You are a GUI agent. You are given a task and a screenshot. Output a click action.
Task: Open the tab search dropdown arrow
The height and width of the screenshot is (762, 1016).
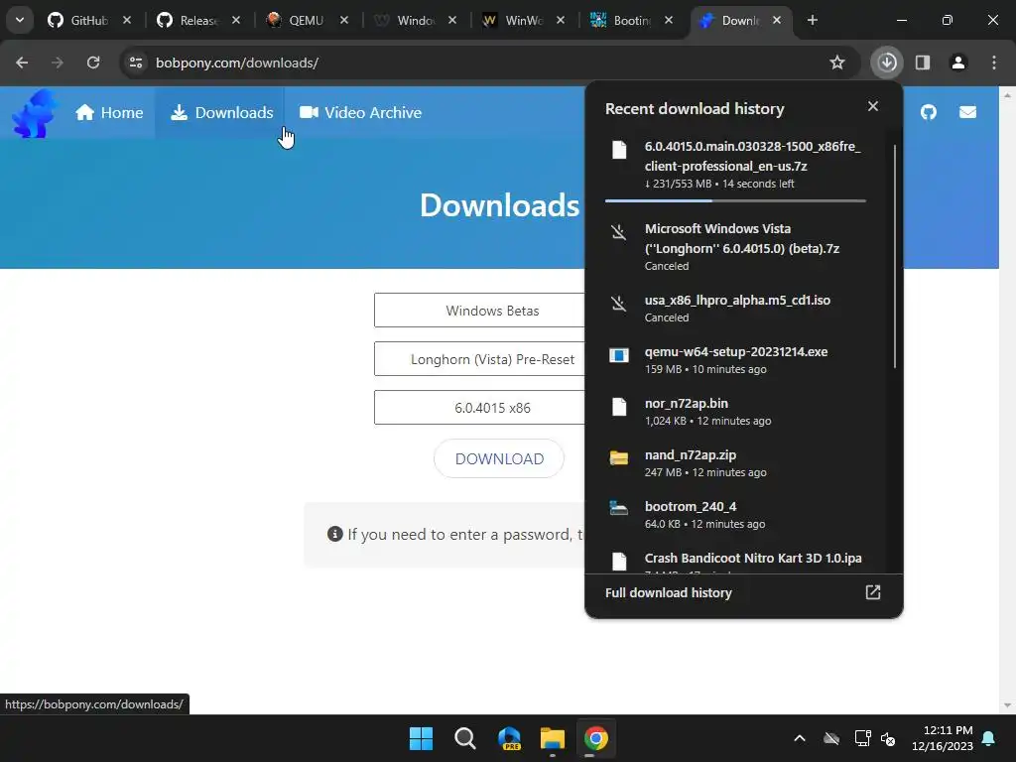point(20,20)
